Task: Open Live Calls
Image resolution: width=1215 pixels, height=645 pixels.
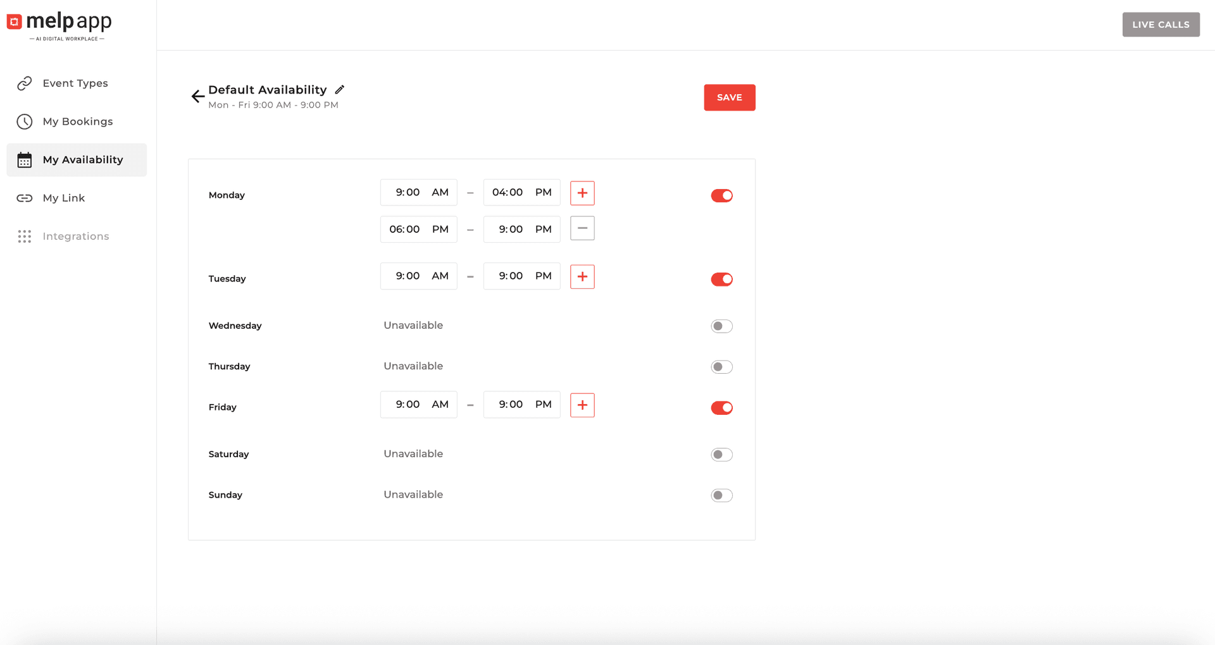Action: [x=1161, y=24]
